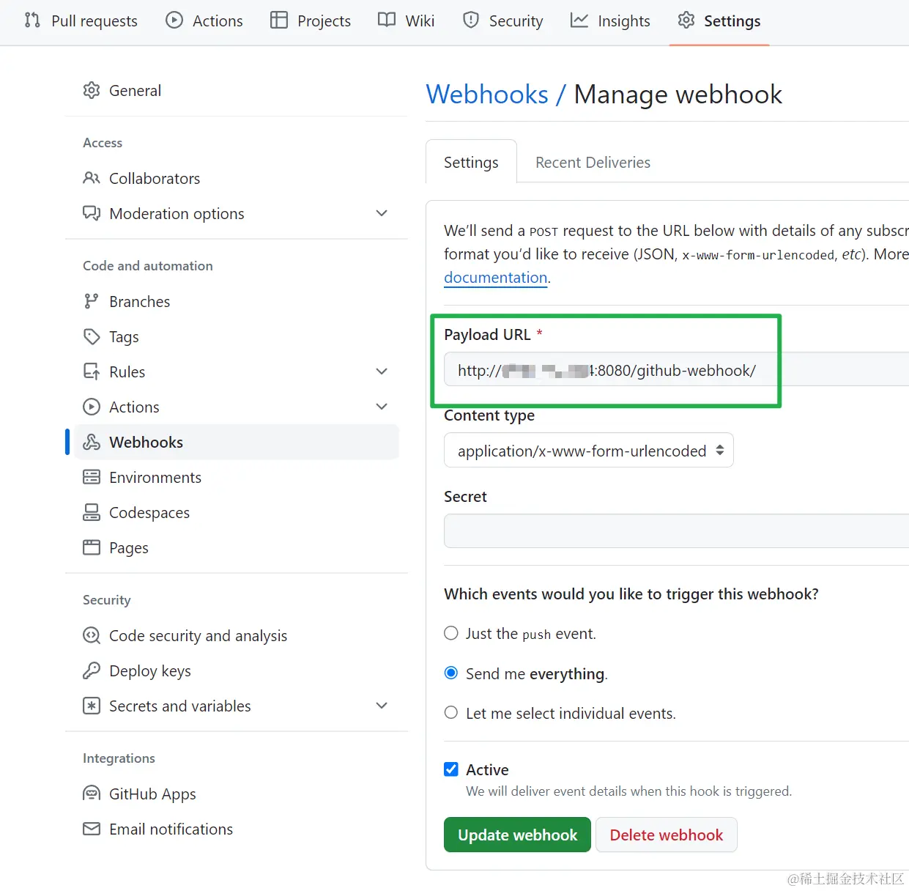
Task: Open the Pages settings entry
Action: point(129,547)
